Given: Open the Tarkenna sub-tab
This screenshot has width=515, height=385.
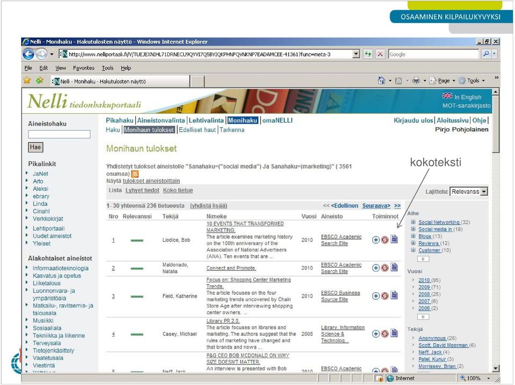Looking at the screenshot, I should click(x=232, y=130).
